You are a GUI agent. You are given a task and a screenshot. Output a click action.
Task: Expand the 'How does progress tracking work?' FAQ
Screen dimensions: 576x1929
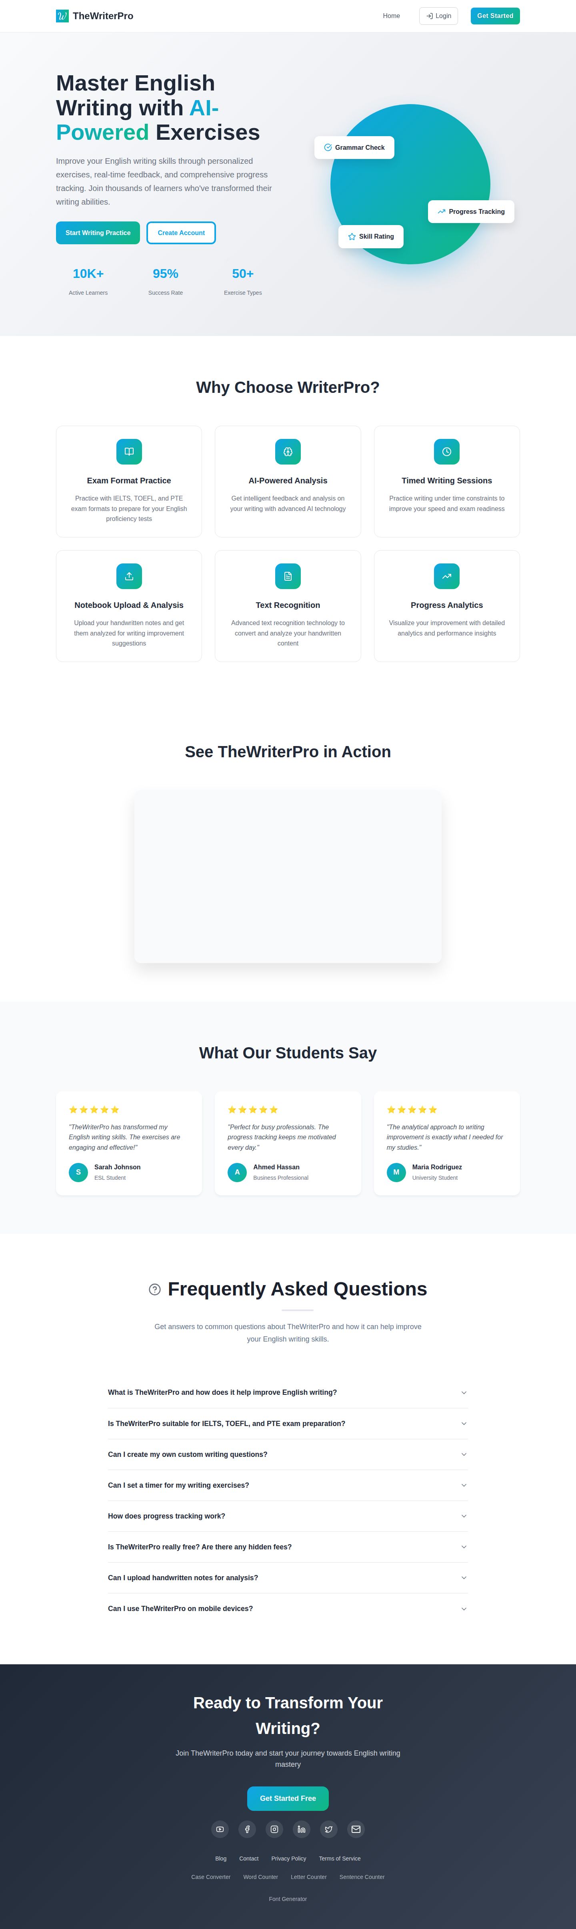coord(288,1516)
